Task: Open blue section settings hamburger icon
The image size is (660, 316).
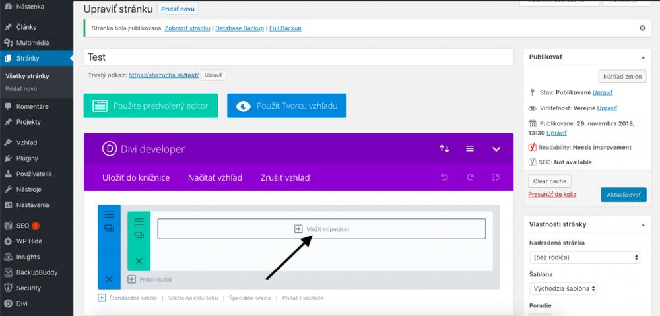Action: 109,214
